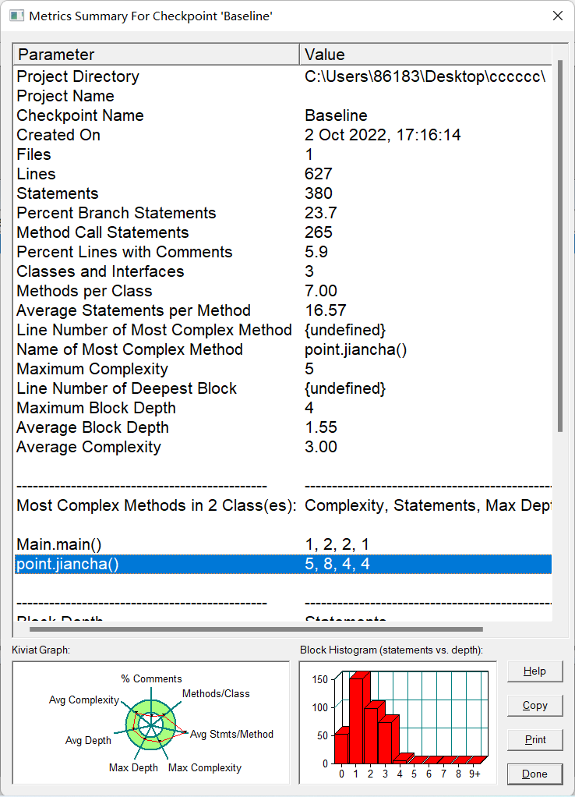
Task: Select the Created On row
Action: pos(283,135)
